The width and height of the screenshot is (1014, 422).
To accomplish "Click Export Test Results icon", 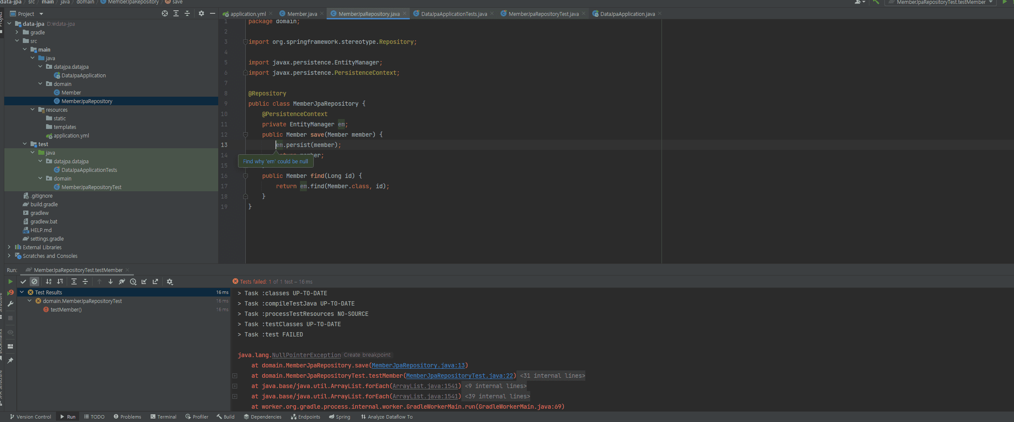I will point(155,282).
